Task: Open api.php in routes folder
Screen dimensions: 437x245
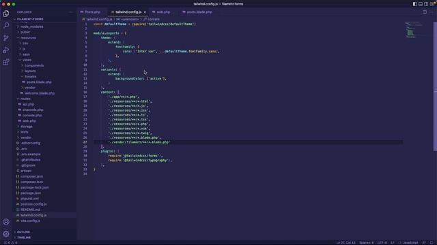Action: [x=28, y=104]
